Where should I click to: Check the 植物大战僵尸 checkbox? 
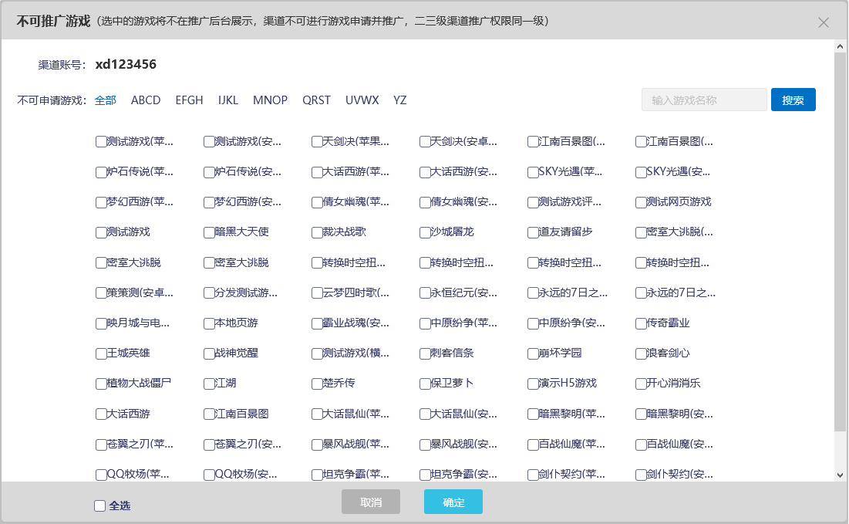pyautogui.click(x=101, y=384)
